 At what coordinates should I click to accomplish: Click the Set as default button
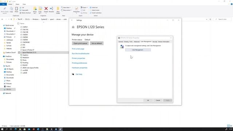(96, 43)
